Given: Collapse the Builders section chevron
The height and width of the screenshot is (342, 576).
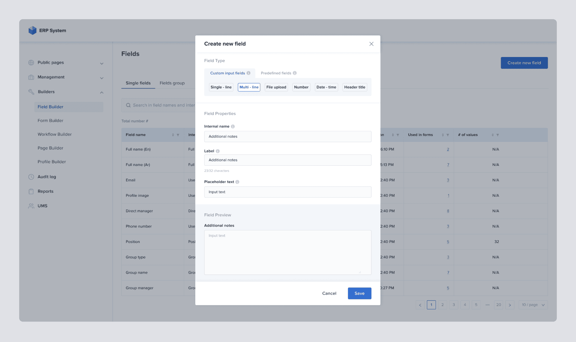Looking at the screenshot, I should [102, 92].
